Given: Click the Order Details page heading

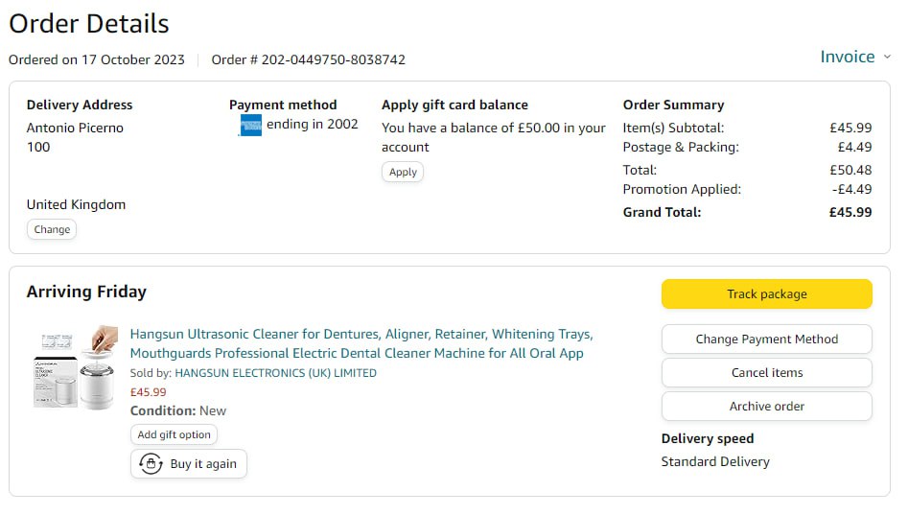Looking at the screenshot, I should pos(89,24).
